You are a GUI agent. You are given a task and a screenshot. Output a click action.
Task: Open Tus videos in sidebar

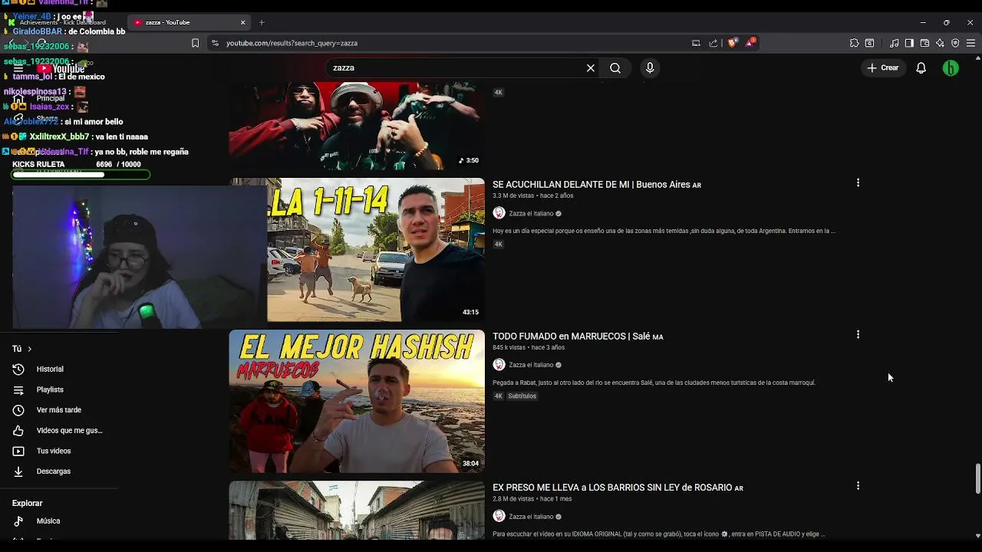click(59, 451)
